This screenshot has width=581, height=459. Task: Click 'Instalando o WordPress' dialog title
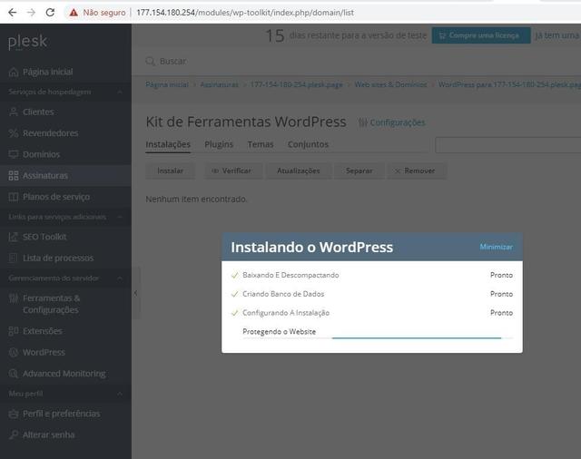(x=311, y=248)
